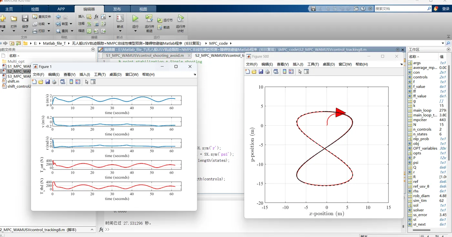Click the Save icon in quick access toolbar
The image size is (452, 237).
click(313, 9)
